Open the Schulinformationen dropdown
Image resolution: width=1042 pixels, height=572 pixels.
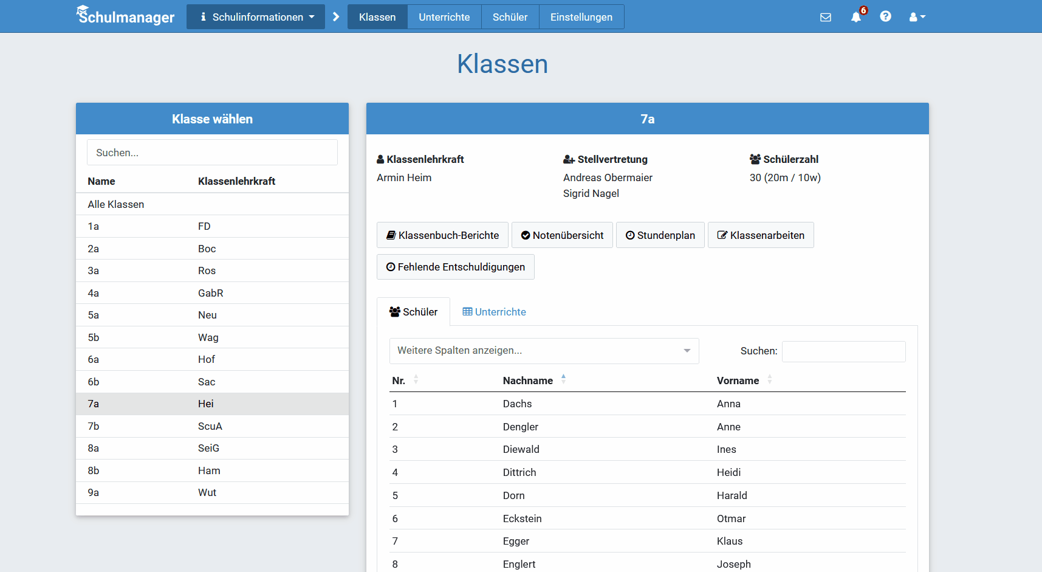[x=255, y=16]
